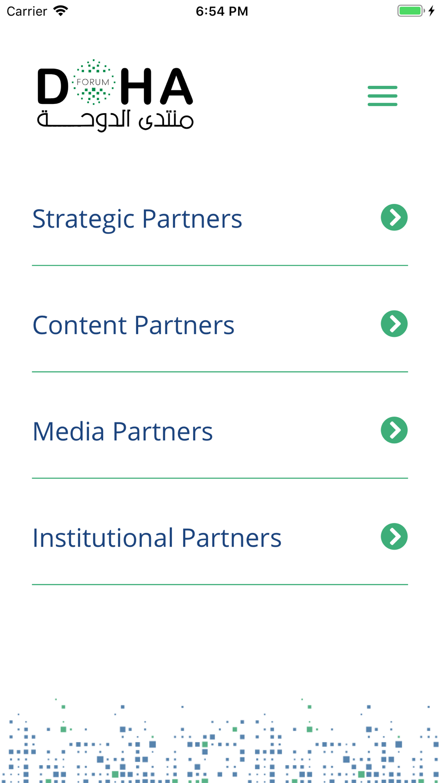The width and height of the screenshot is (440, 783).
Task: Tap the green arrow beside Content Partners
Action: pos(394,324)
